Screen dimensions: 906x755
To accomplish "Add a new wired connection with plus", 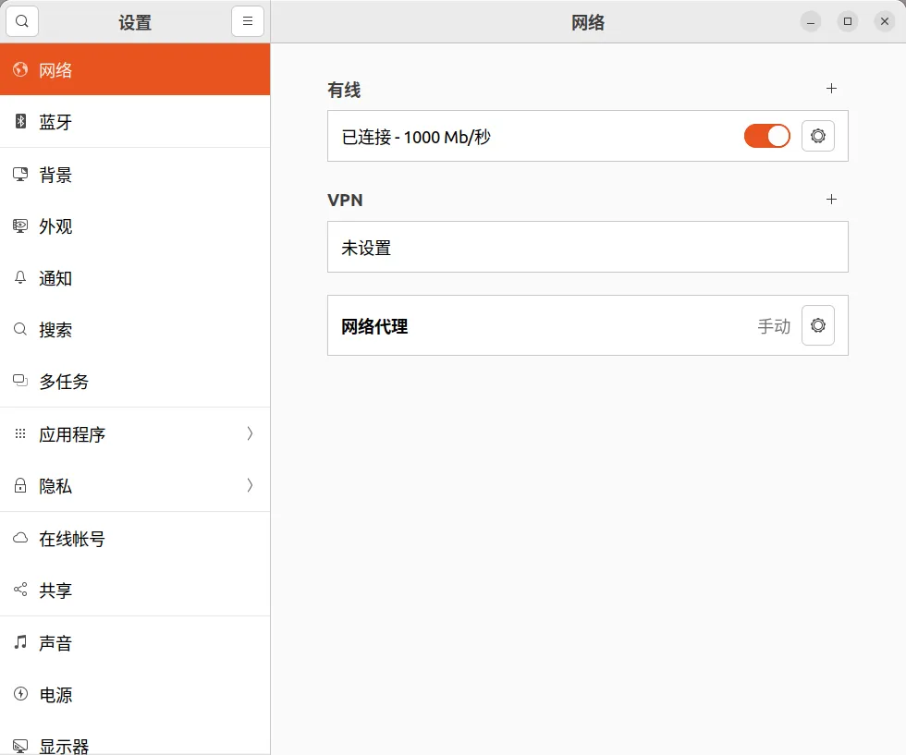I will (x=831, y=89).
